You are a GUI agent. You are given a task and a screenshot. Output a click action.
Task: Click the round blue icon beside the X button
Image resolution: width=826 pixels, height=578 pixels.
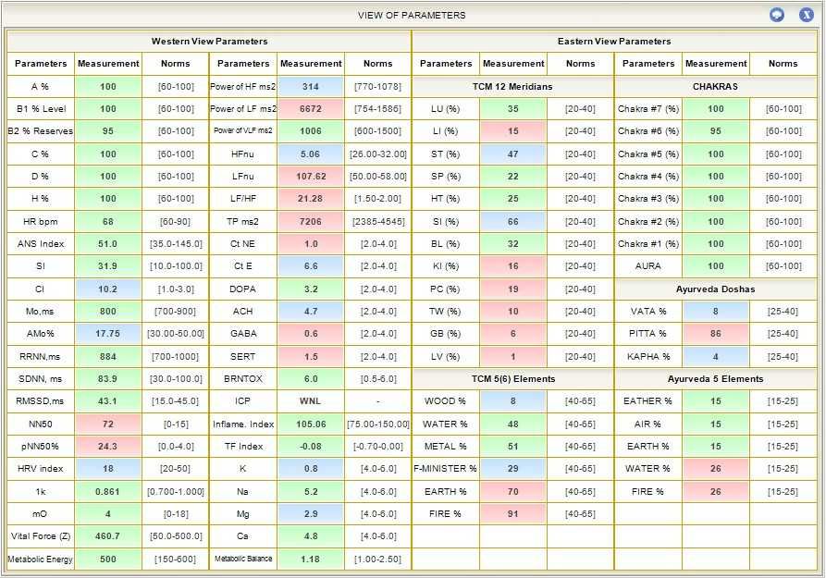pos(776,15)
